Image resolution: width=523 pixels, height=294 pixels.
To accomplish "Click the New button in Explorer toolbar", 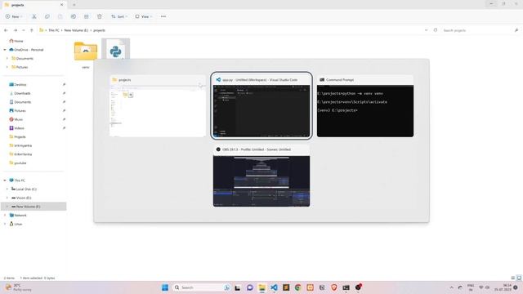I will click(x=14, y=16).
